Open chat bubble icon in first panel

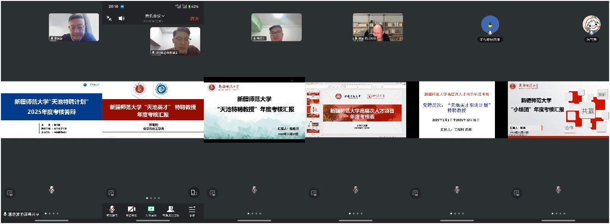(9, 193)
